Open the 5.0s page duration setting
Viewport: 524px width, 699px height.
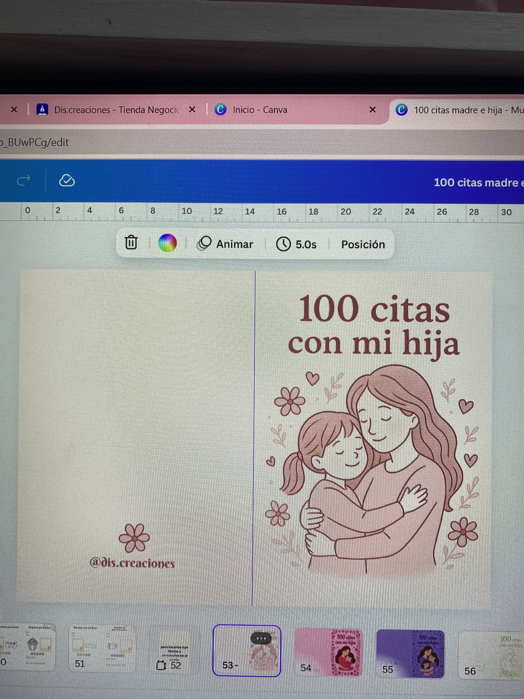[296, 244]
